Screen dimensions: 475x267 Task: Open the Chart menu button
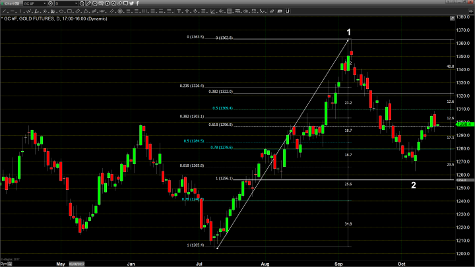10,3
